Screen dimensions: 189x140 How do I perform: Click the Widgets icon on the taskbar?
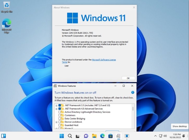coord(3,136)
